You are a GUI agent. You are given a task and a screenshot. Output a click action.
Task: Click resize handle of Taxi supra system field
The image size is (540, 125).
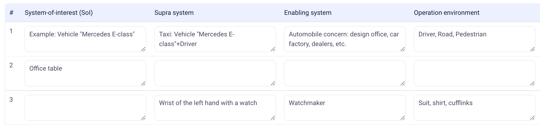tap(273, 49)
